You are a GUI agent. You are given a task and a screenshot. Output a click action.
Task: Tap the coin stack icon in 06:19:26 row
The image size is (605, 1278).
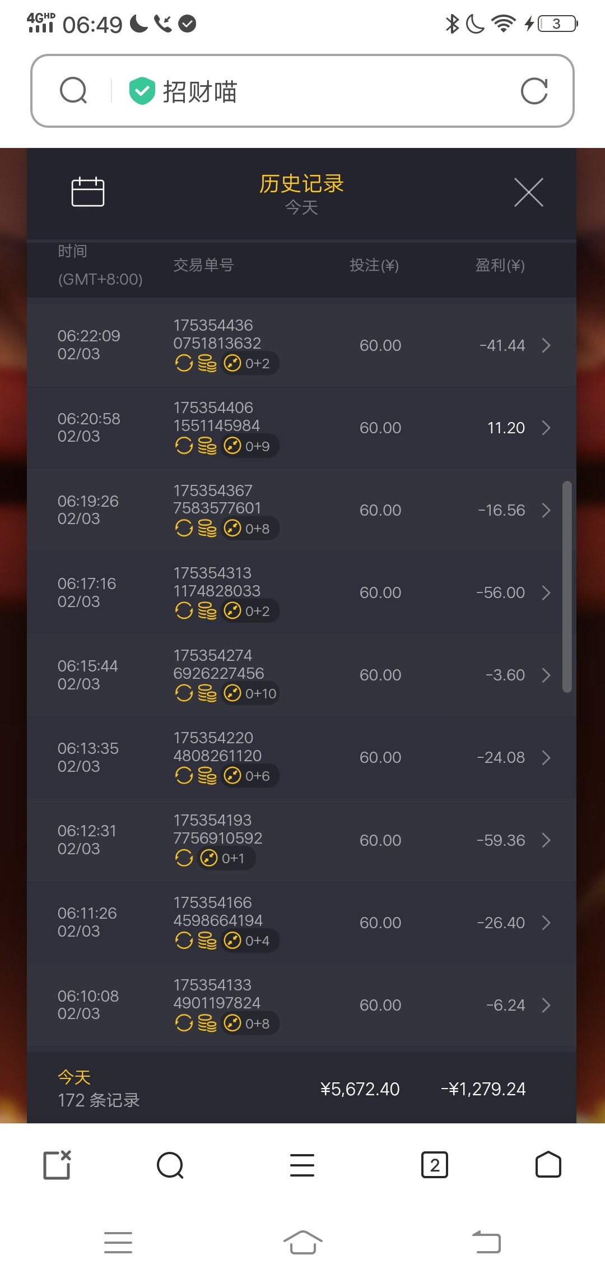click(x=207, y=528)
